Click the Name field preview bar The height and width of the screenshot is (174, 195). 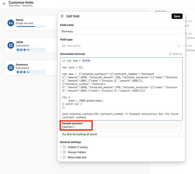31,26
